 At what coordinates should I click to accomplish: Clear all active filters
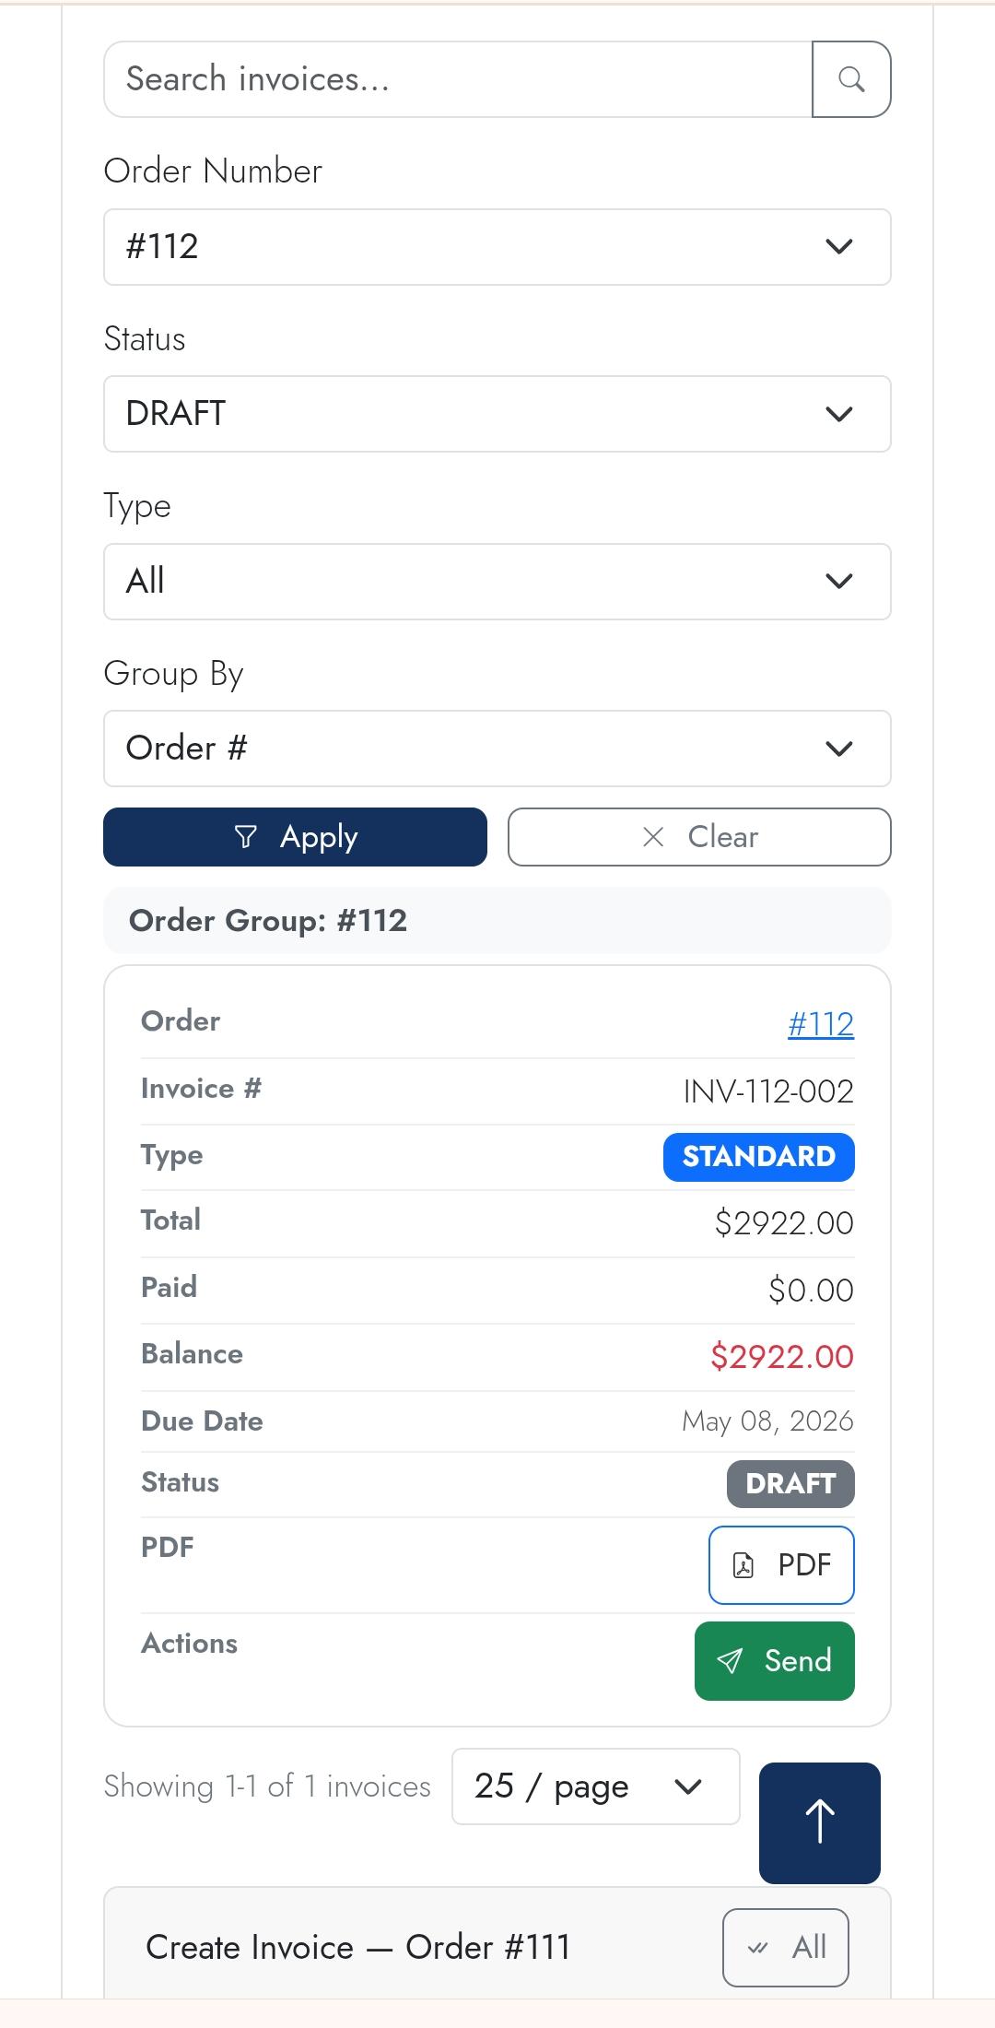coord(698,836)
